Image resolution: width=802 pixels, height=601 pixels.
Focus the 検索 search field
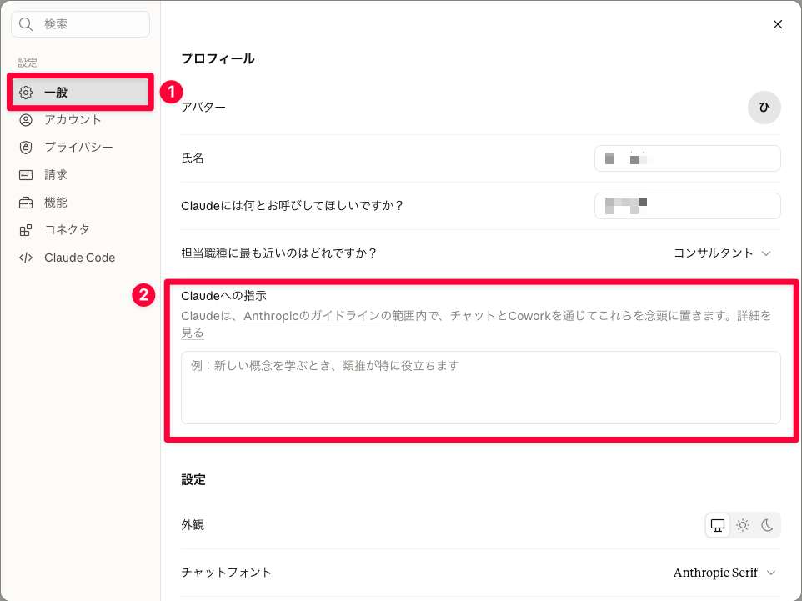(x=80, y=24)
